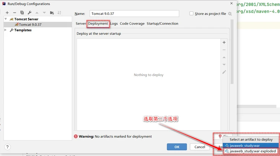
Task: Click into the Name input field
Action: pos(134,13)
